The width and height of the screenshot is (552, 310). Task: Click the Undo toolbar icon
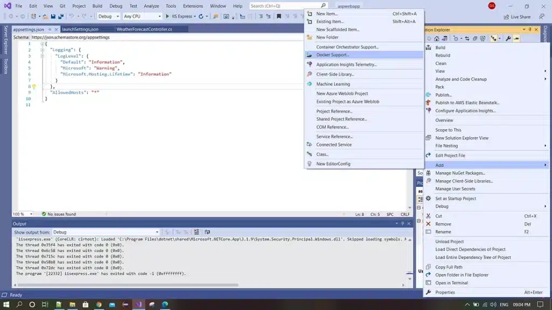point(72,16)
